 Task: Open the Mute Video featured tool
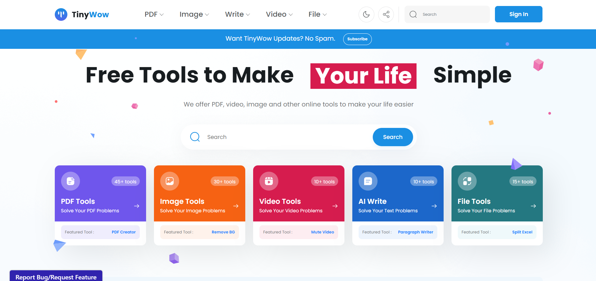pyautogui.click(x=323, y=232)
